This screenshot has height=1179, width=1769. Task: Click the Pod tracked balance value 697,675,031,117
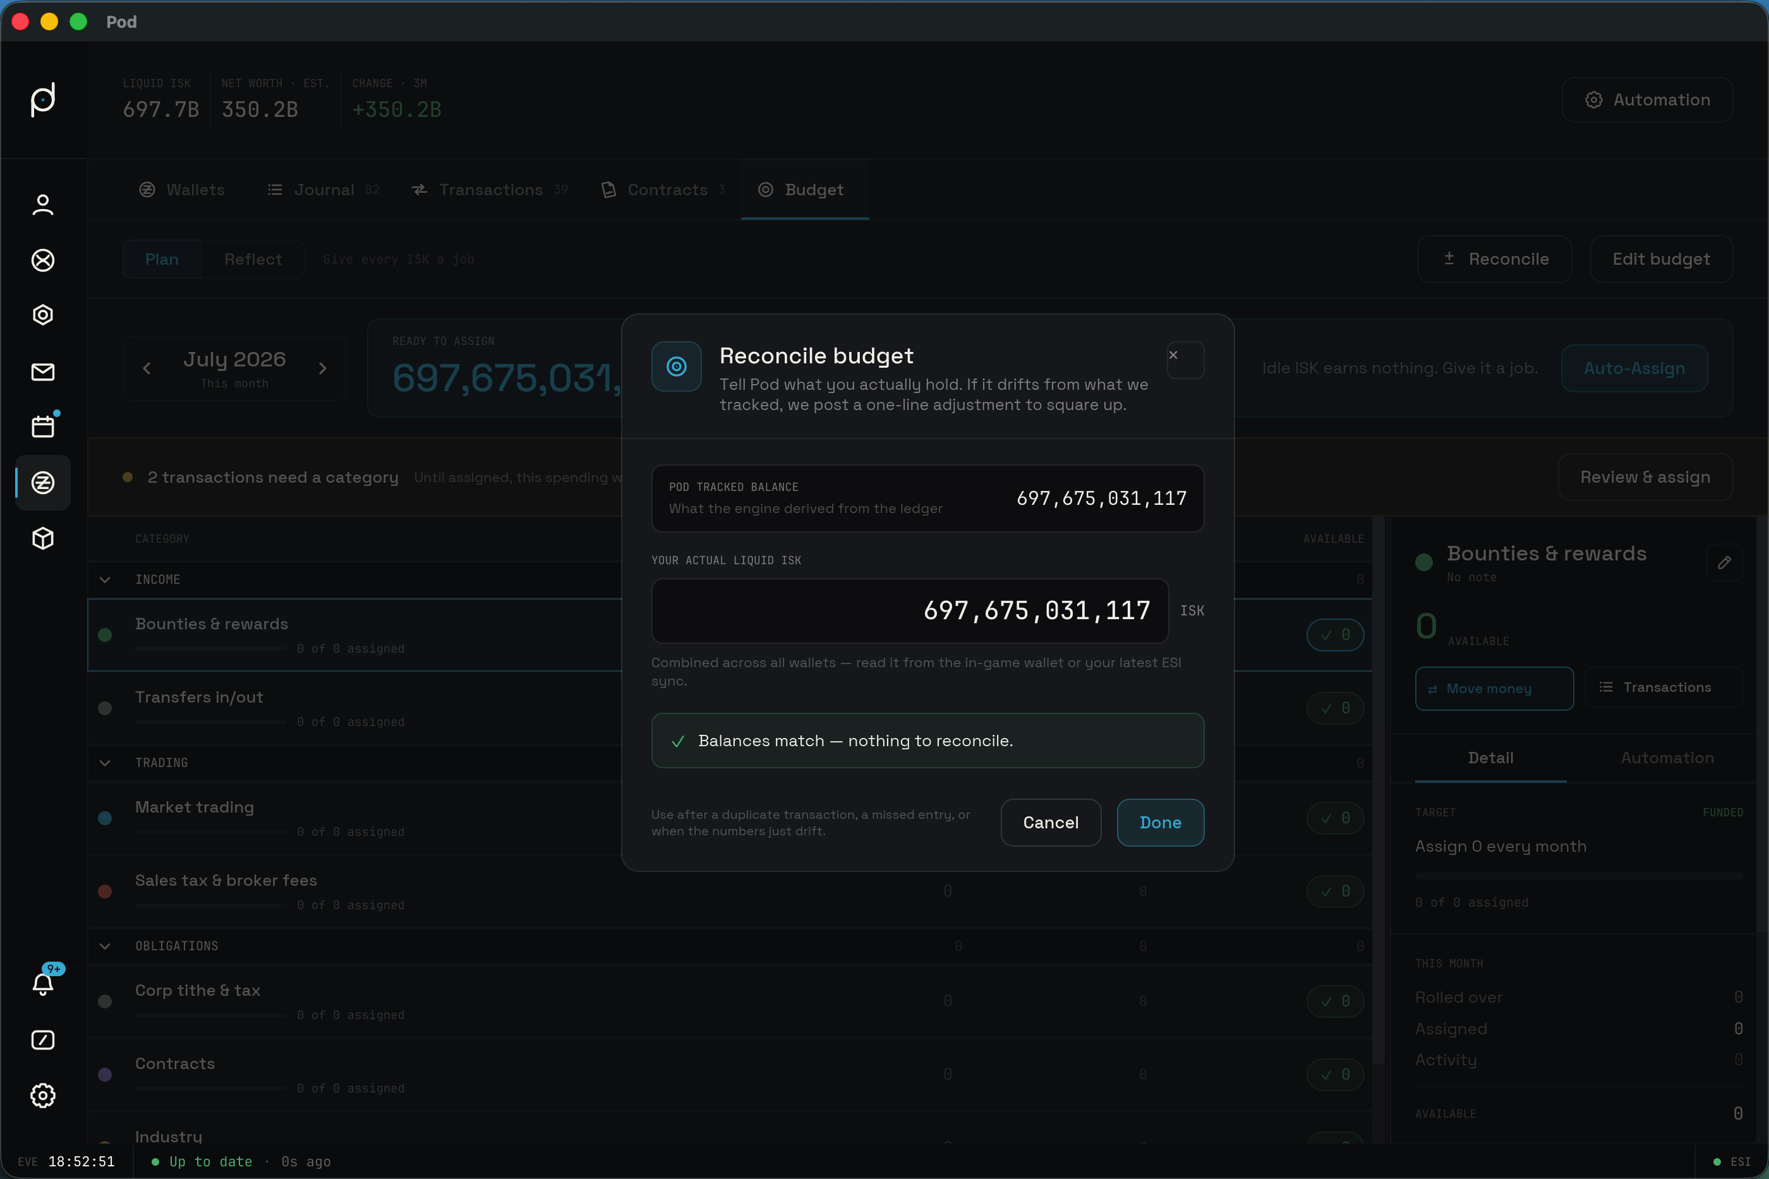1101,499
